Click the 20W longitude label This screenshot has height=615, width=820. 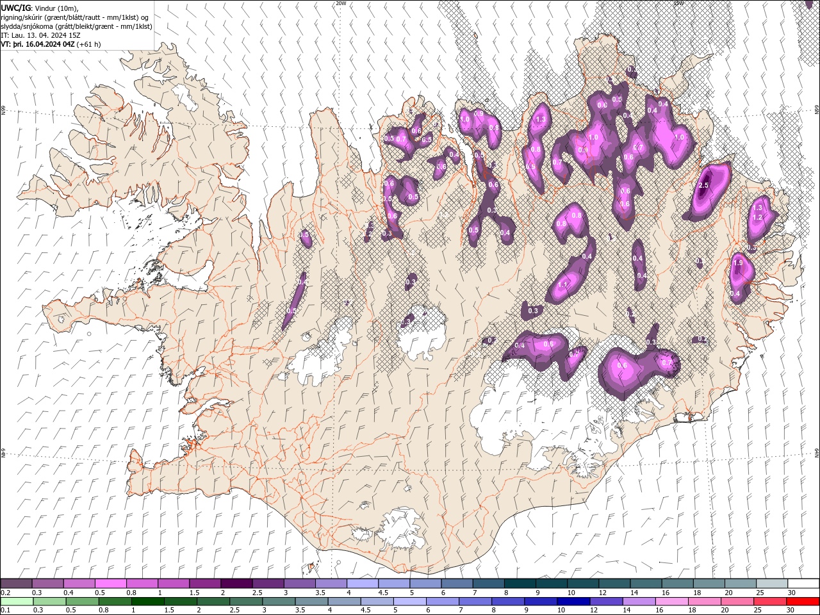tap(341, 3)
